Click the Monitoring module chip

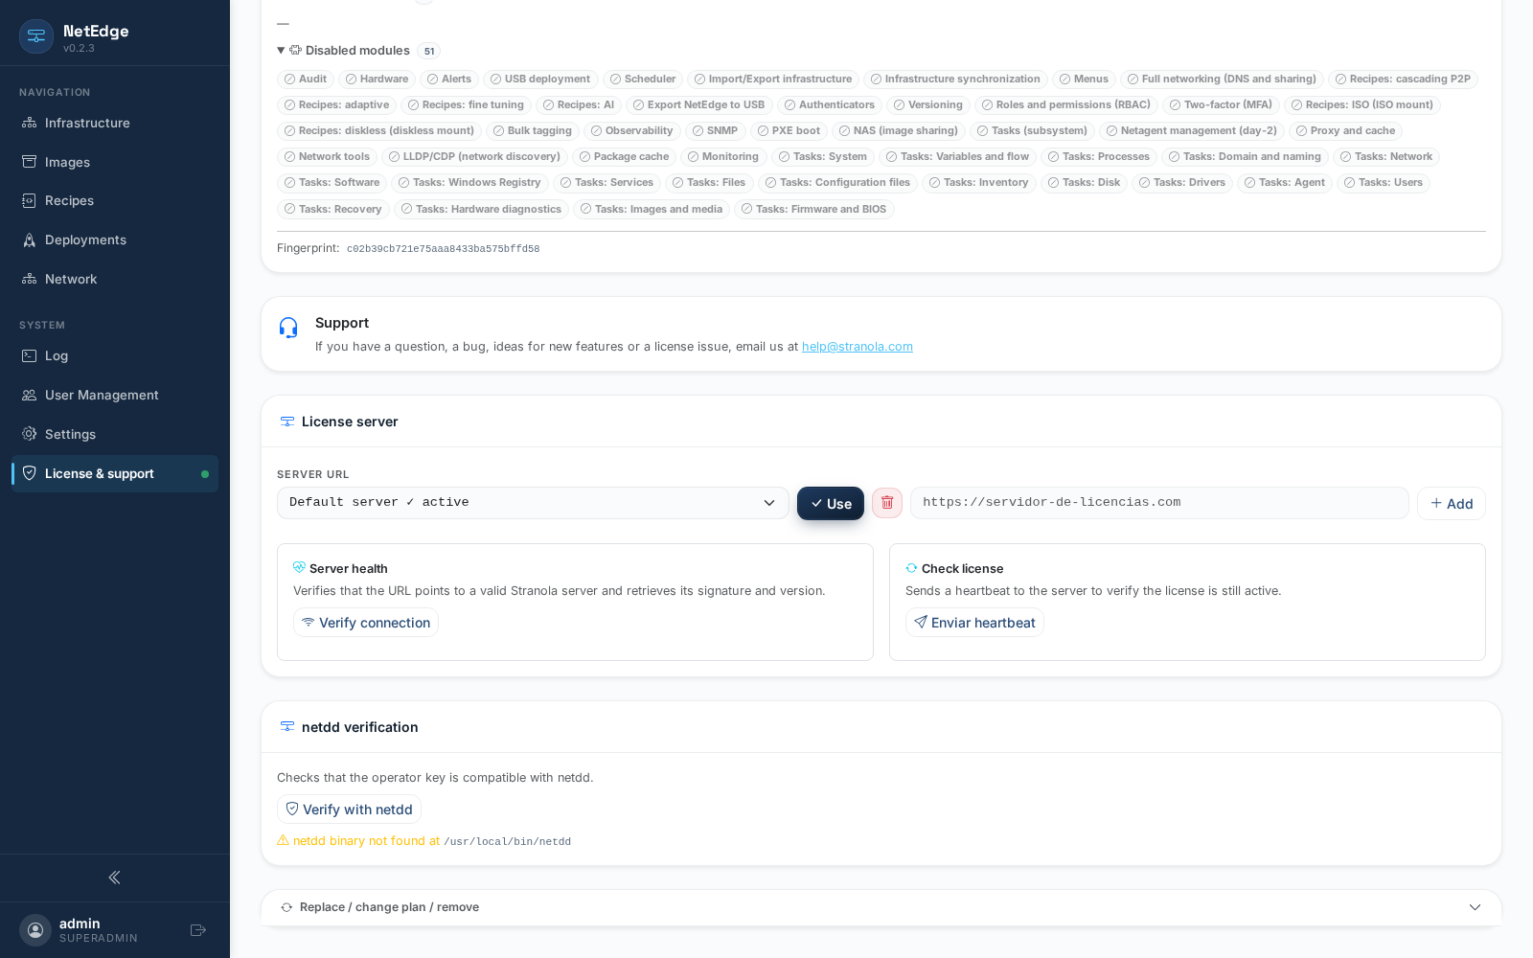click(x=723, y=157)
